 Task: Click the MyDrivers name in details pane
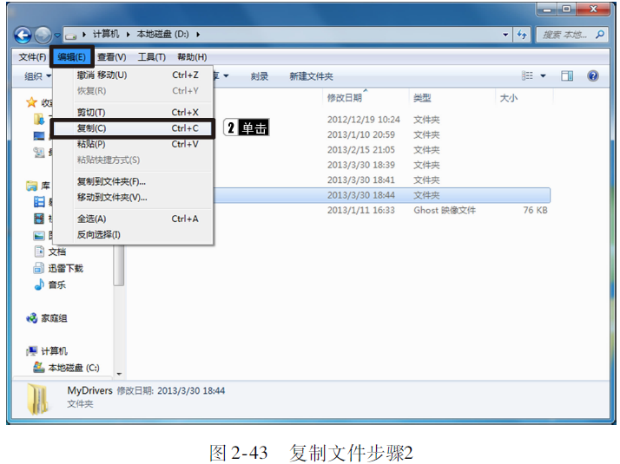click(x=89, y=390)
